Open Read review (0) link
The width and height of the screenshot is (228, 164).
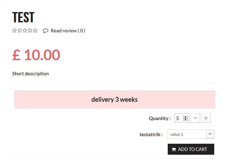pos(68,31)
